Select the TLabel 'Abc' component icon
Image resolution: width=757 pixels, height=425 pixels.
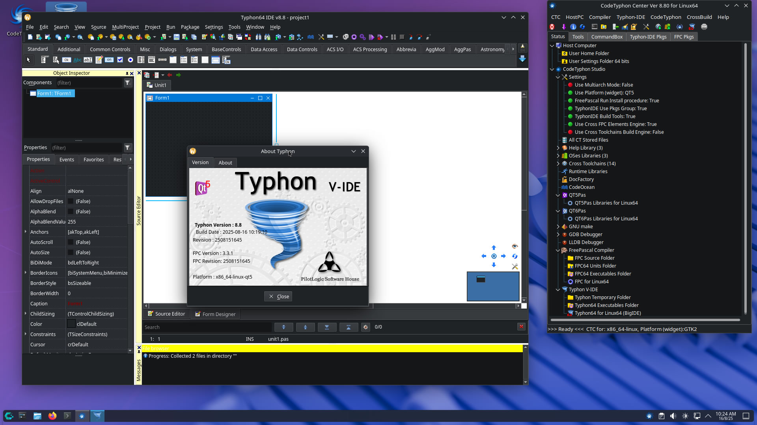pyautogui.click(x=77, y=60)
